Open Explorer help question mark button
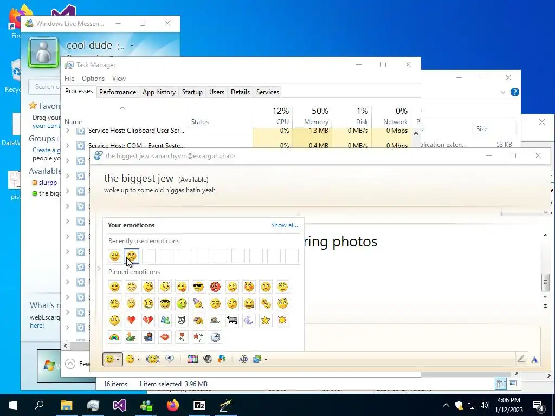 (x=515, y=92)
